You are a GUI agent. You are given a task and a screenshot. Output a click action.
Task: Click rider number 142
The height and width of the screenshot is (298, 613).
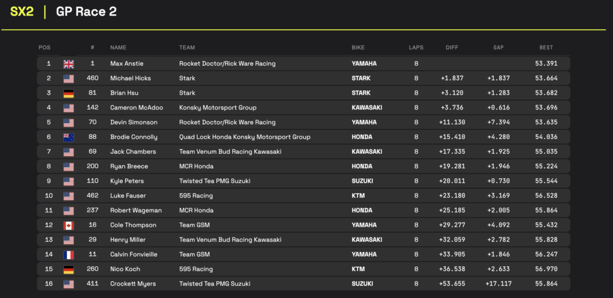93,108
